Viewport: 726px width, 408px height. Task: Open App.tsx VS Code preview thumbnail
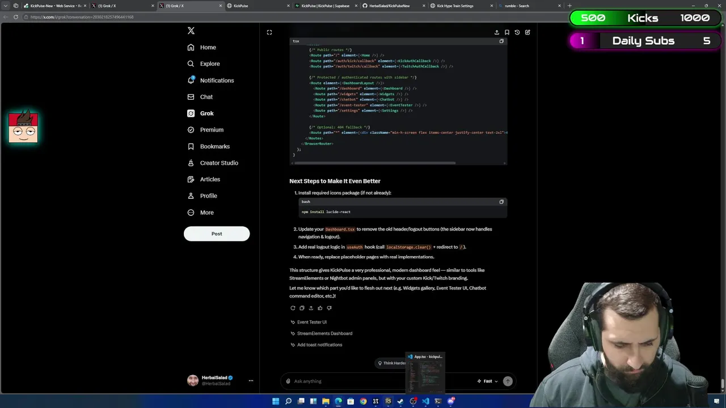pos(426,373)
